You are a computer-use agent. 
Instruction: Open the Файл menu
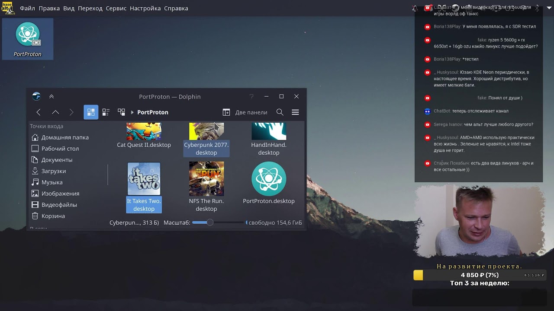click(27, 8)
